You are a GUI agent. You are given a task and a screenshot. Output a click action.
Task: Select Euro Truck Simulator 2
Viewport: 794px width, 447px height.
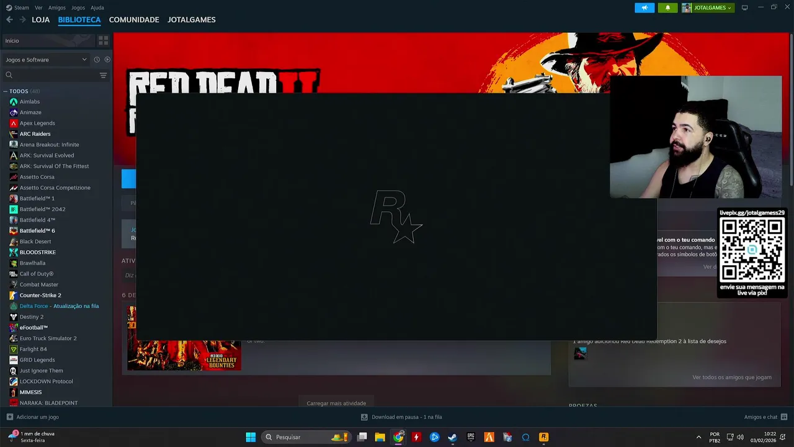[48, 338]
